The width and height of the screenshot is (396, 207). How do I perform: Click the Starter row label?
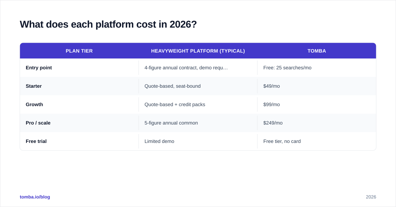pyautogui.click(x=34, y=86)
